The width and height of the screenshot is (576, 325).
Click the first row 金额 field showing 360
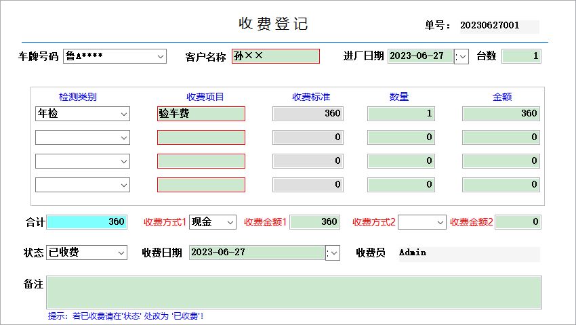pos(501,114)
